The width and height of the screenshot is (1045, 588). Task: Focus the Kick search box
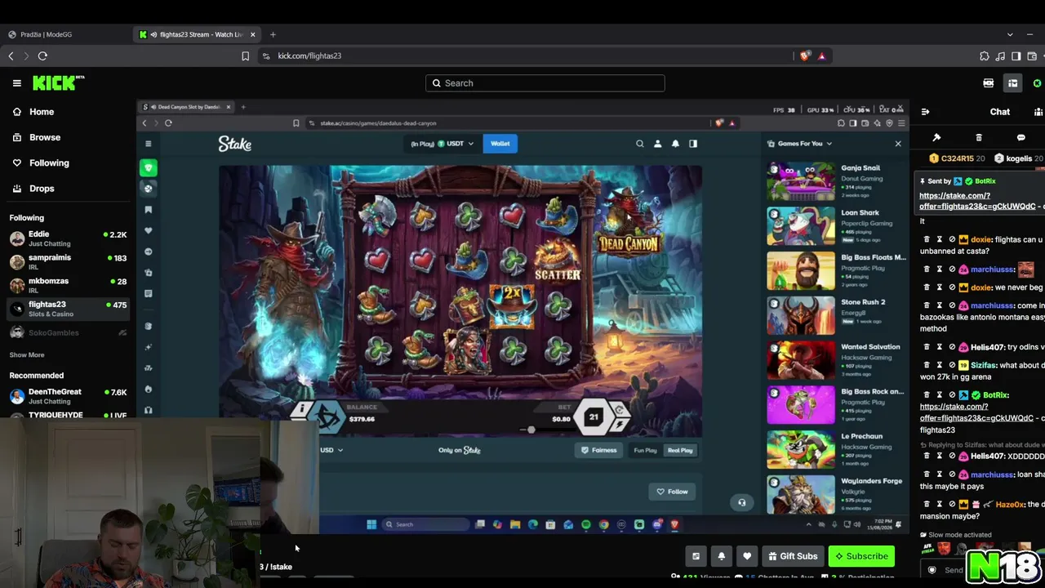(545, 82)
